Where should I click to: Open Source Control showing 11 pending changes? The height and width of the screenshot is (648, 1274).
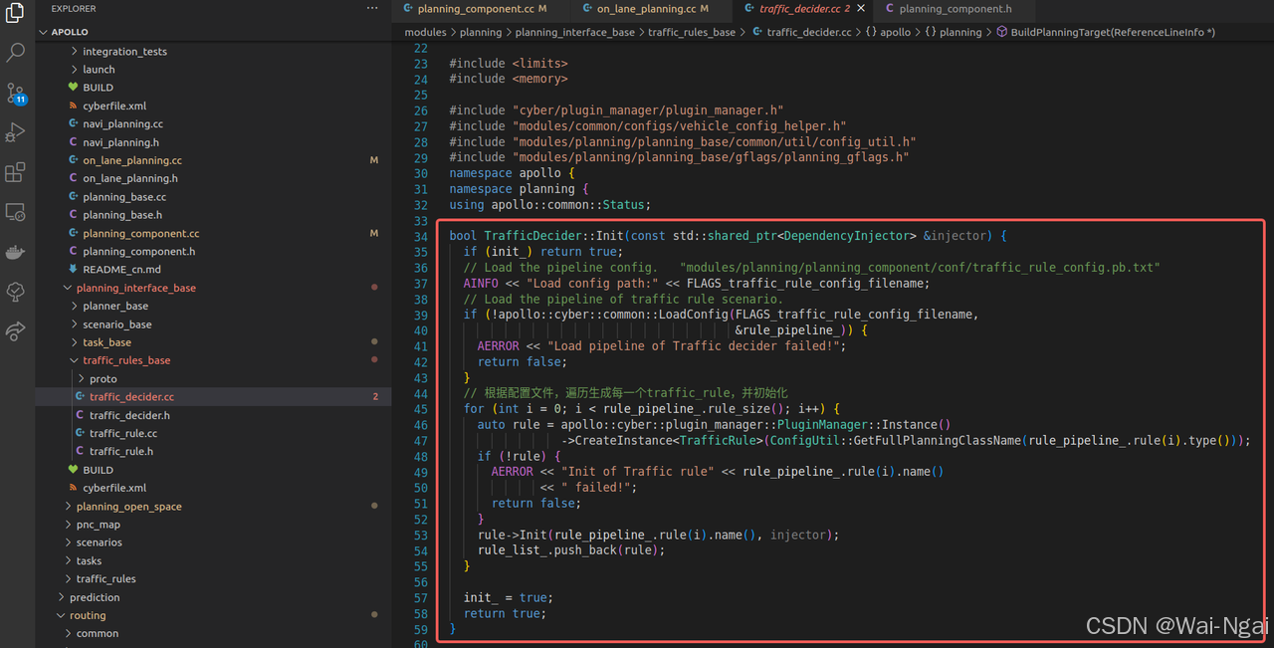point(15,95)
